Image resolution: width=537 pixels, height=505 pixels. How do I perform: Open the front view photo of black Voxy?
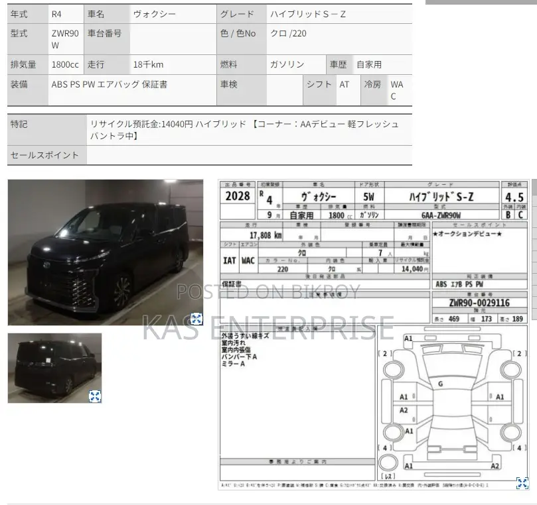pyautogui.click(x=106, y=252)
